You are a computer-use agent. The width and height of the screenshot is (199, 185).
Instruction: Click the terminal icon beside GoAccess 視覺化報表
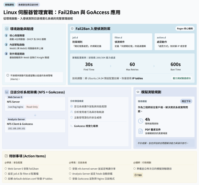tap(71, 126)
